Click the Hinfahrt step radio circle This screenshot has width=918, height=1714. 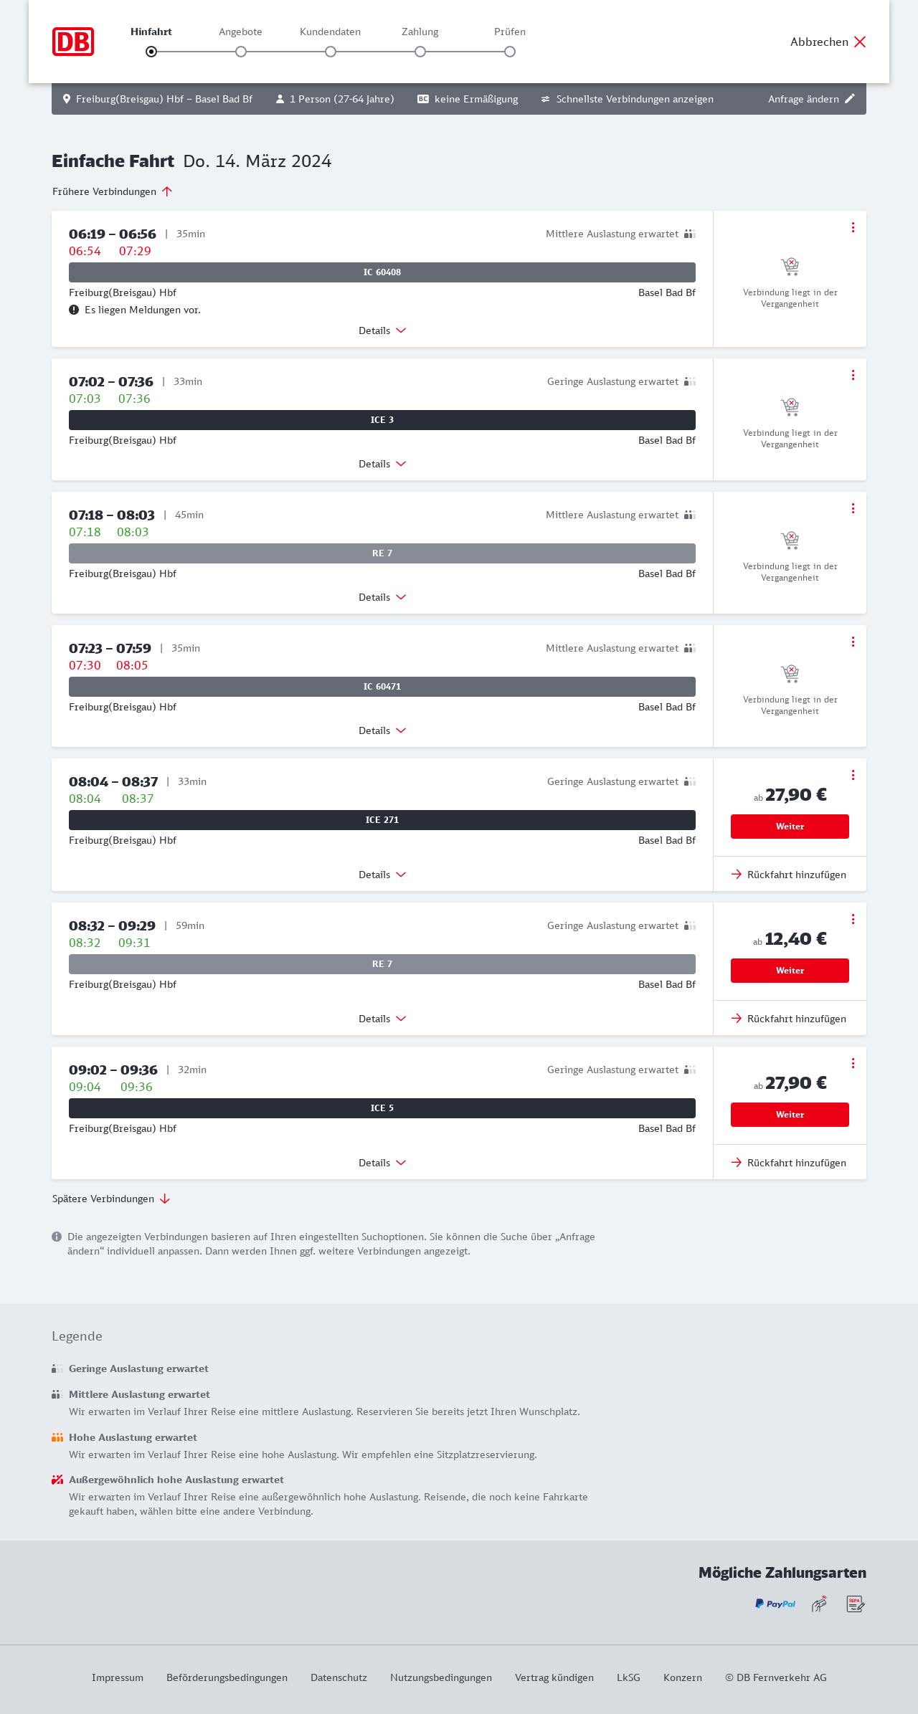coord(151,52)
